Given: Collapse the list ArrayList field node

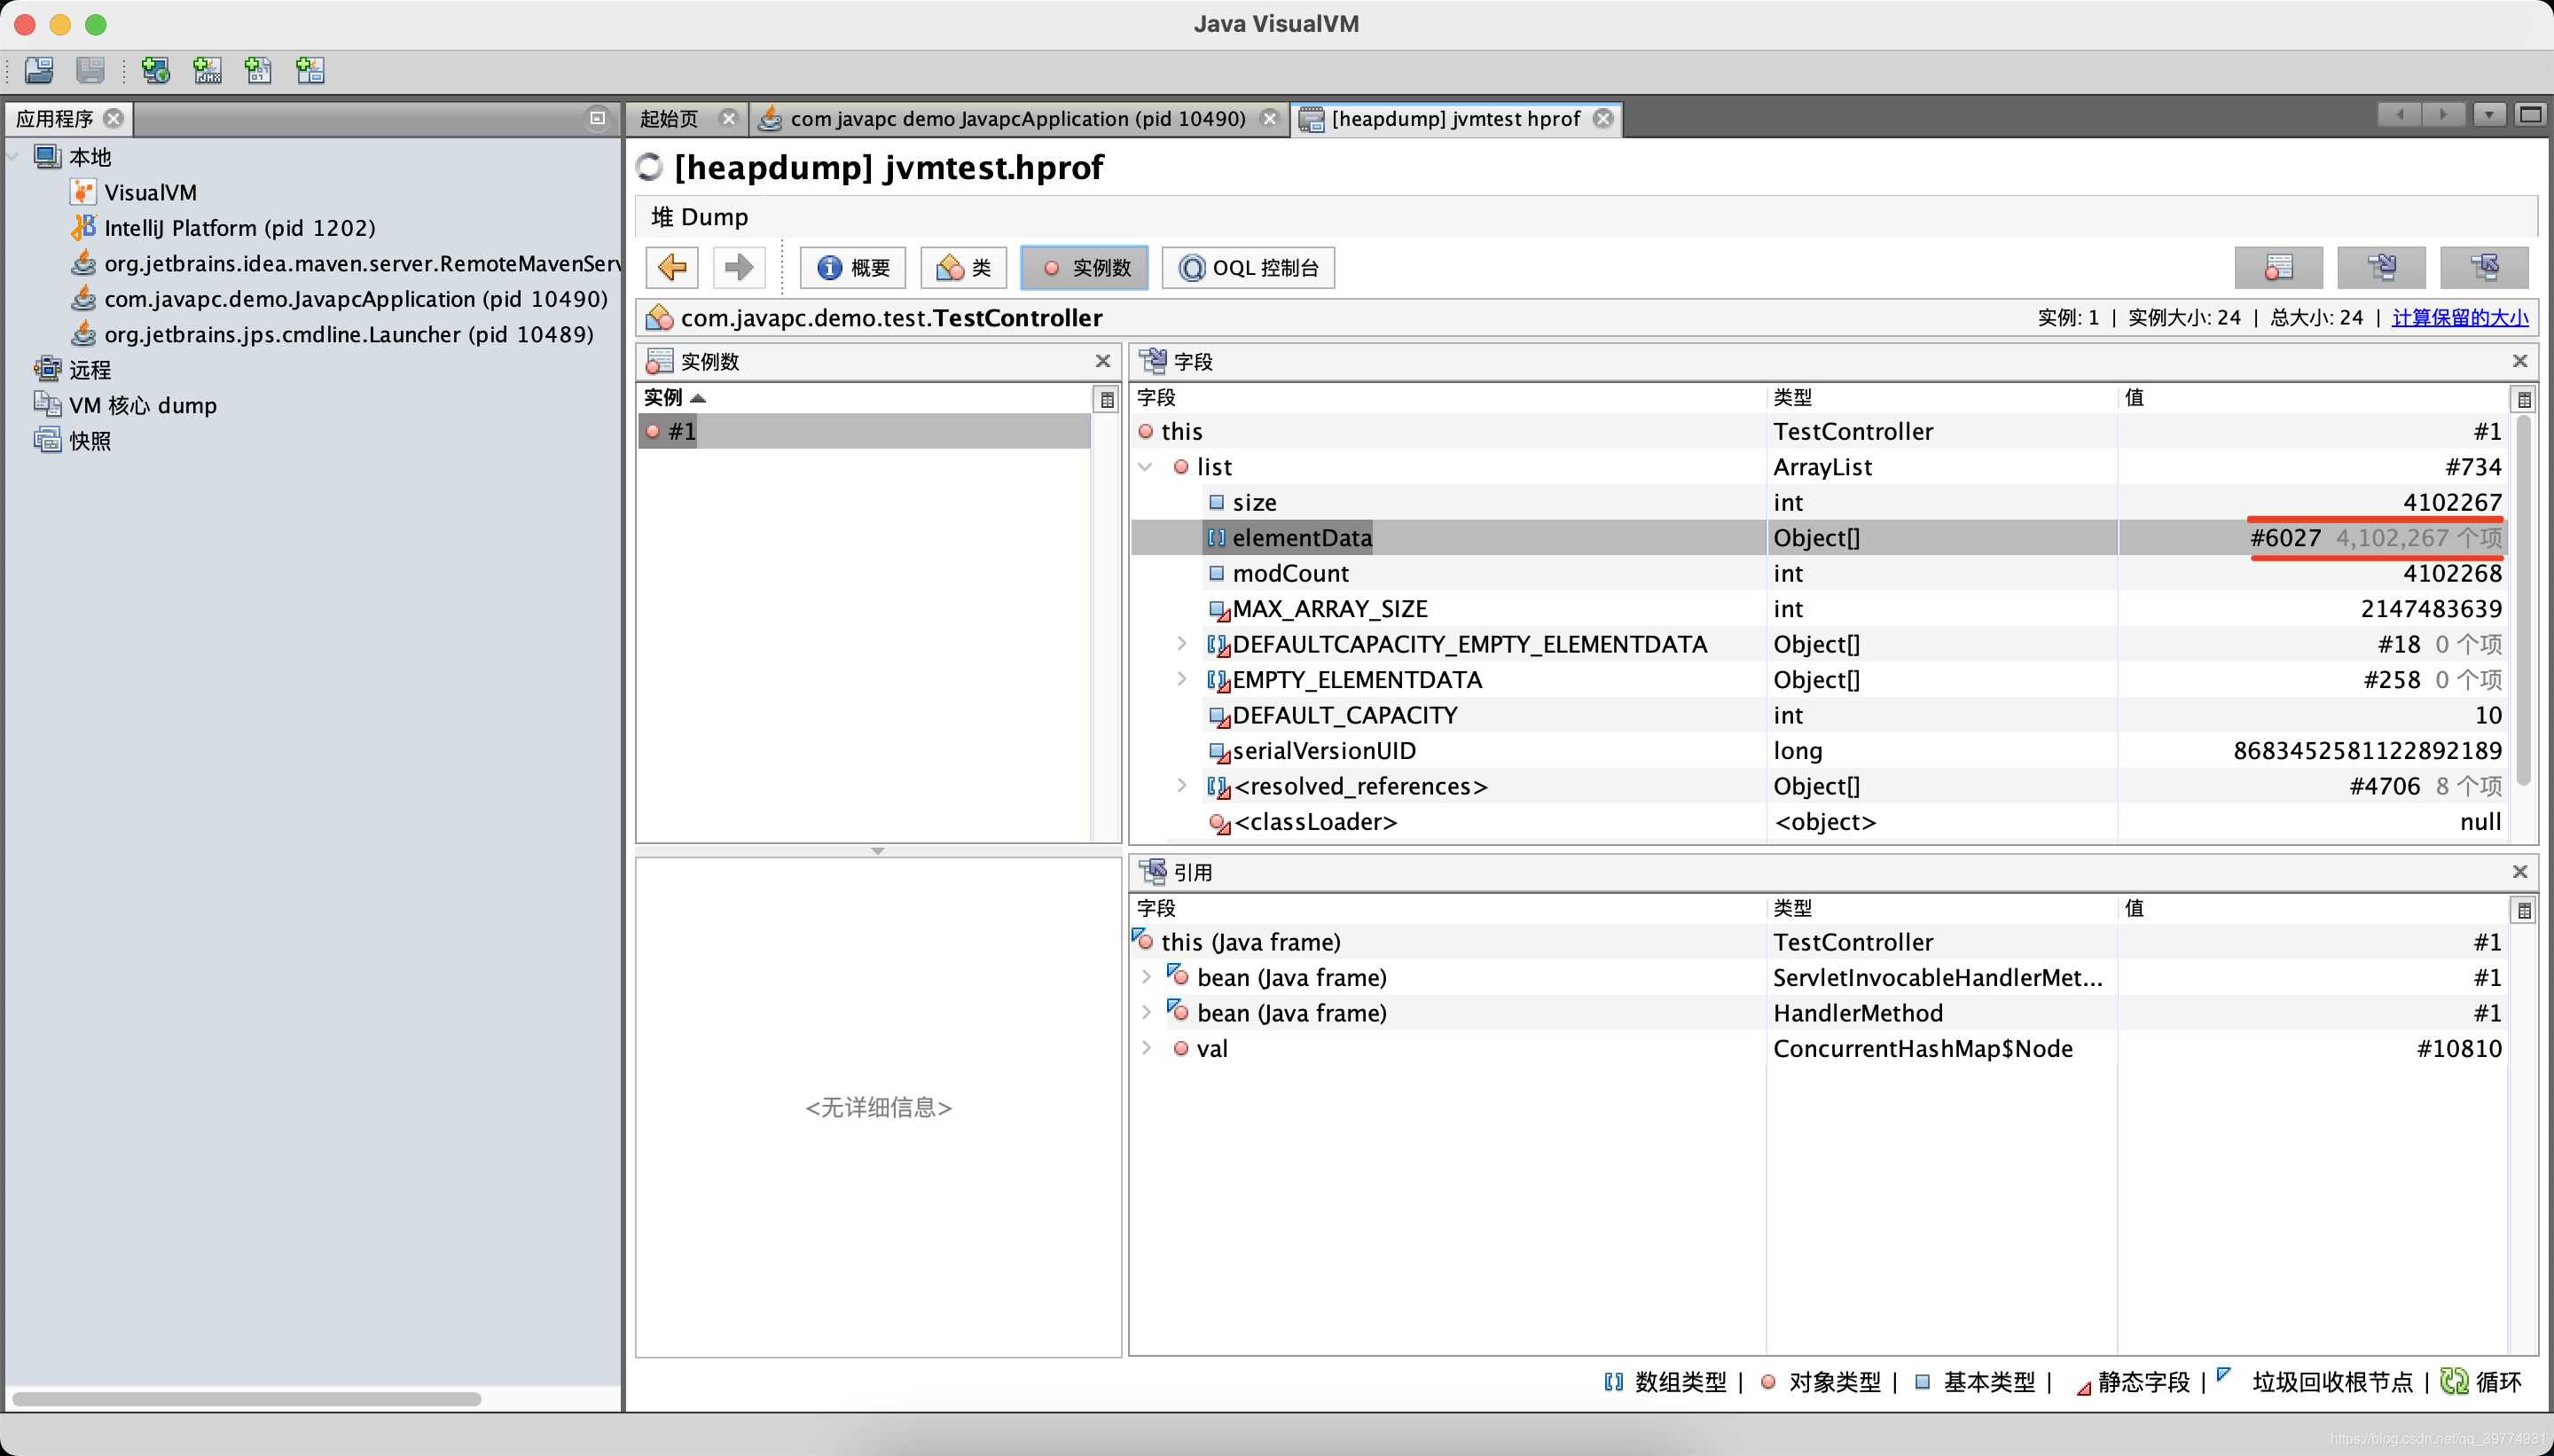Looking at the screenshot, I should click(x=1146, y=467).
